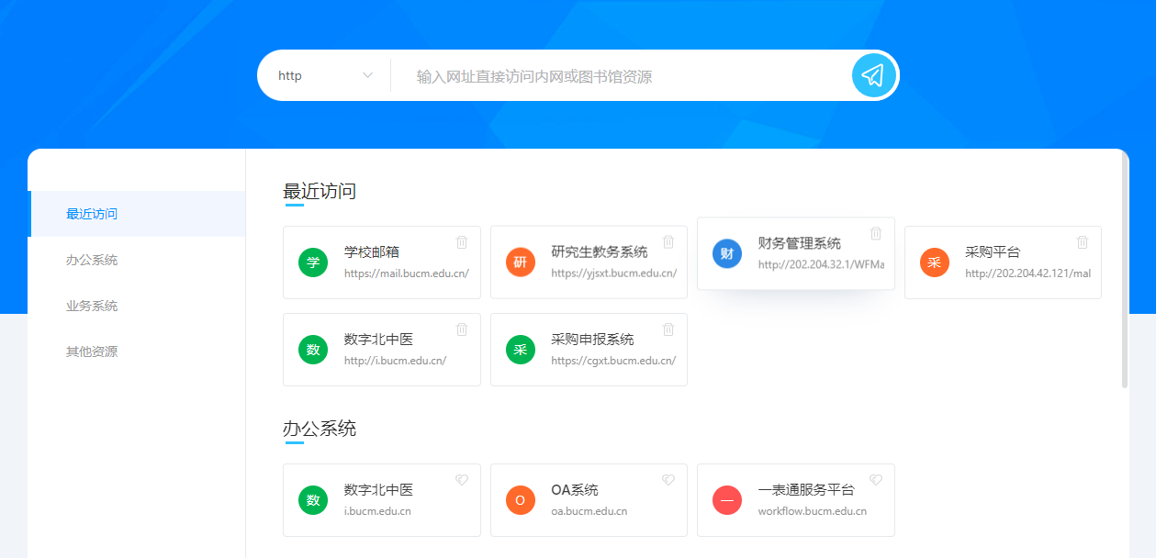Remove 研究生教务系统 using trash icon
This screenshot has width=1156, height=558.
668,242
